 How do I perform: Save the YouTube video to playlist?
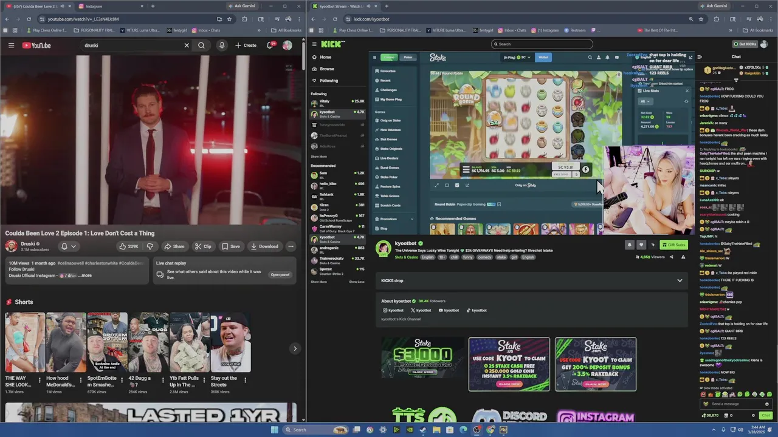[x=230, y=246]
